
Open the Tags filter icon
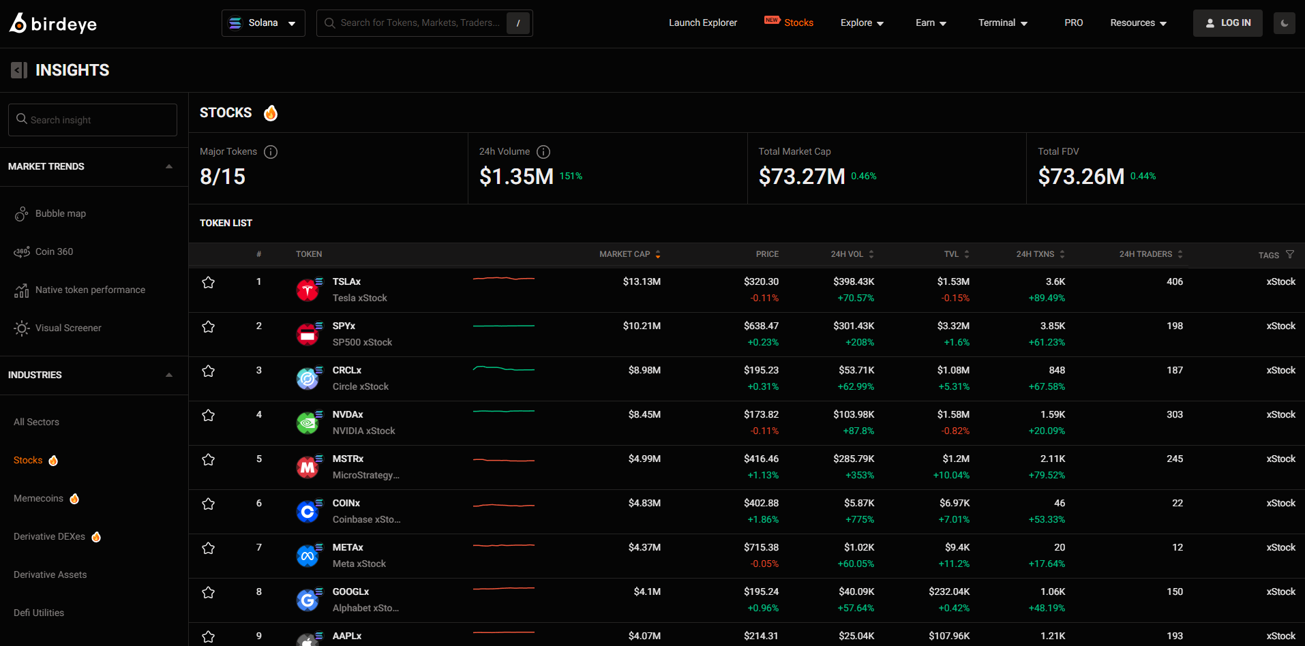pos(1289,254)
